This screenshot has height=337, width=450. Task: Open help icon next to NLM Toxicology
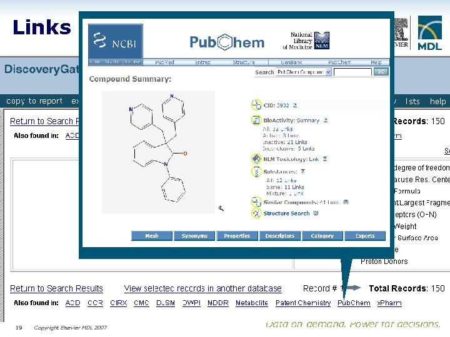coord(325,159)
